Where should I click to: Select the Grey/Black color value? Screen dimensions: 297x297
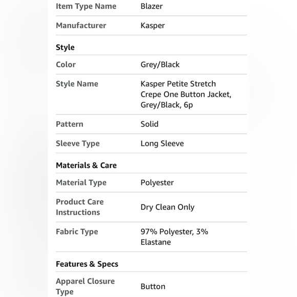[160, 65]
